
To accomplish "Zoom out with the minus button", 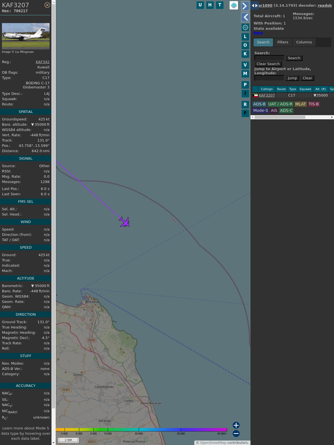I will coord(236,433).
